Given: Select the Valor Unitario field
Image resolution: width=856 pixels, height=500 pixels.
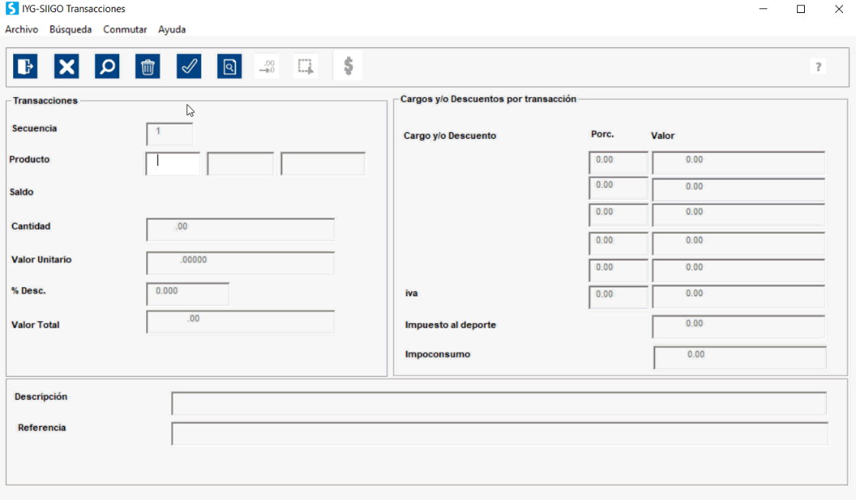Looking at the screenshot, I should click(240, 263).
